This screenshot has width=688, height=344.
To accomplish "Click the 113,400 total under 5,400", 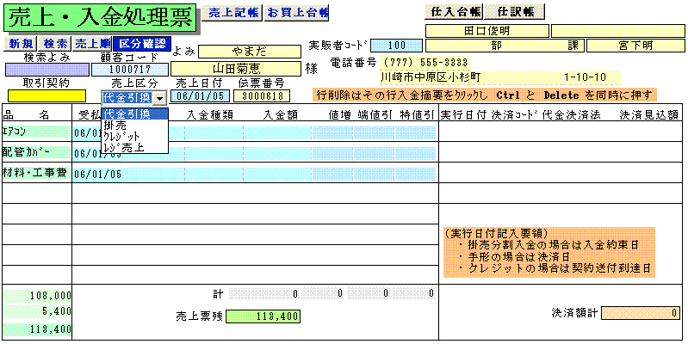I will [37, 329].
